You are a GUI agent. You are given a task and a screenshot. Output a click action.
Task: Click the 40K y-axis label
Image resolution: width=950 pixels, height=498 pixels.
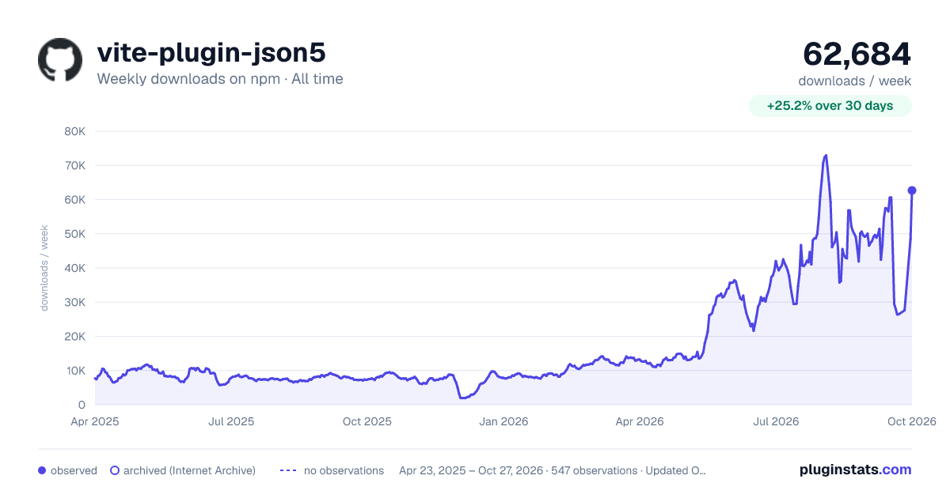74,268
